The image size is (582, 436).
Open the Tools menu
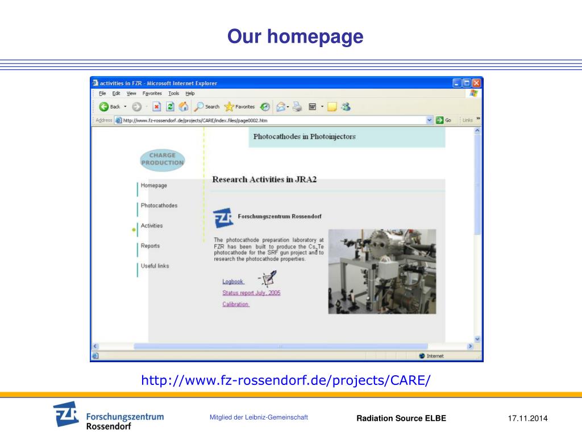coord(174,94)
